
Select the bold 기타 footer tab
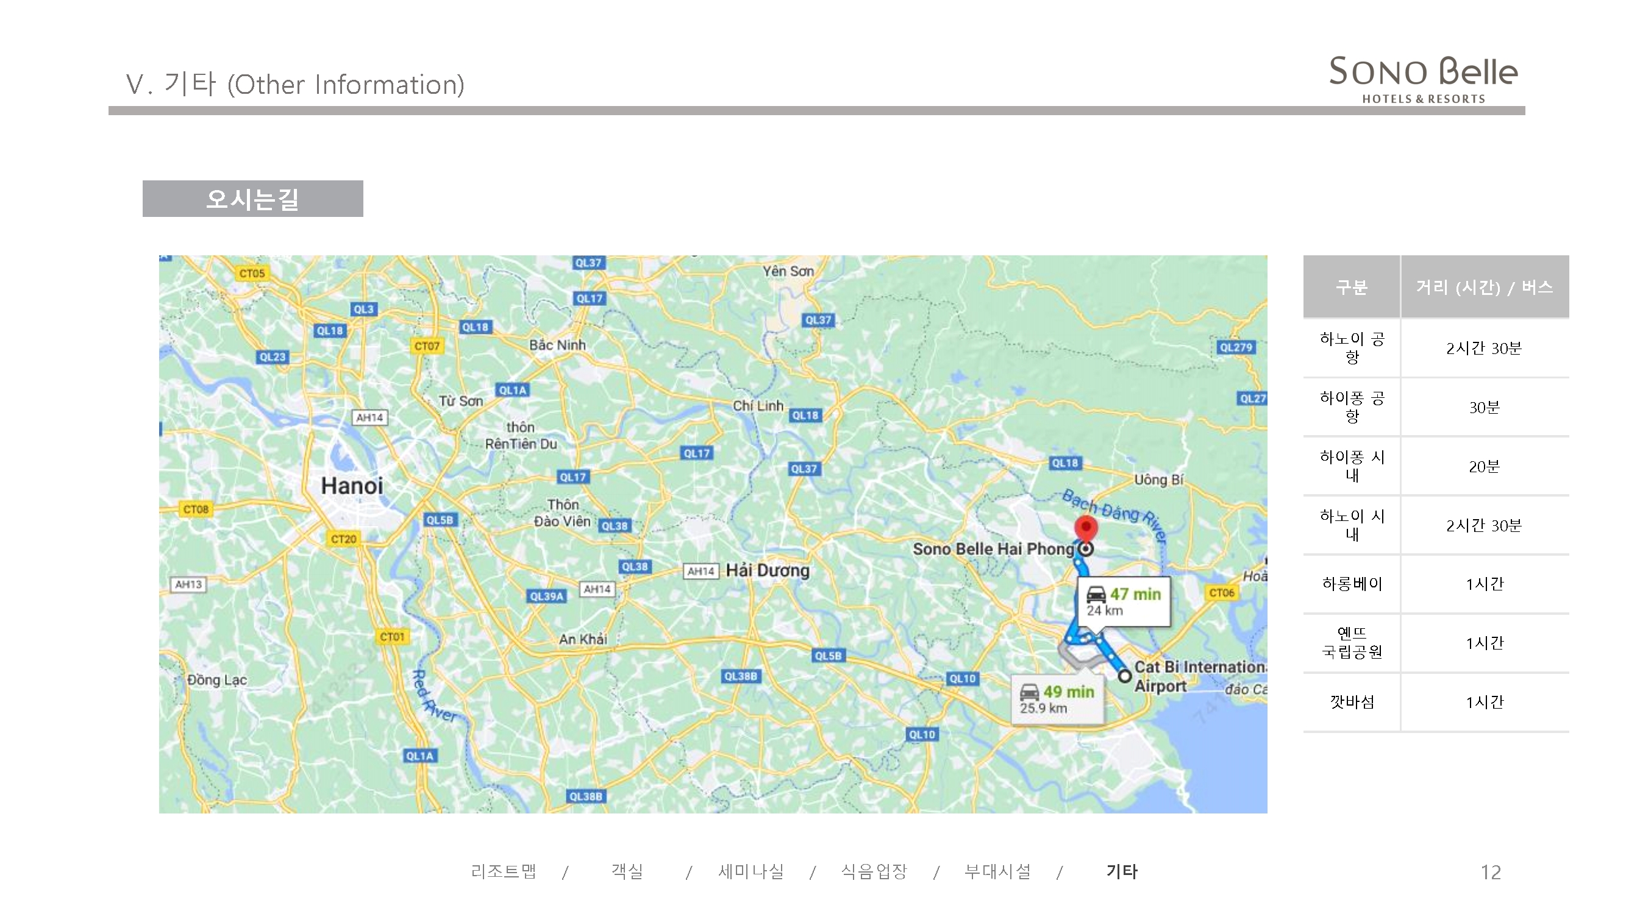(1122, 871)
